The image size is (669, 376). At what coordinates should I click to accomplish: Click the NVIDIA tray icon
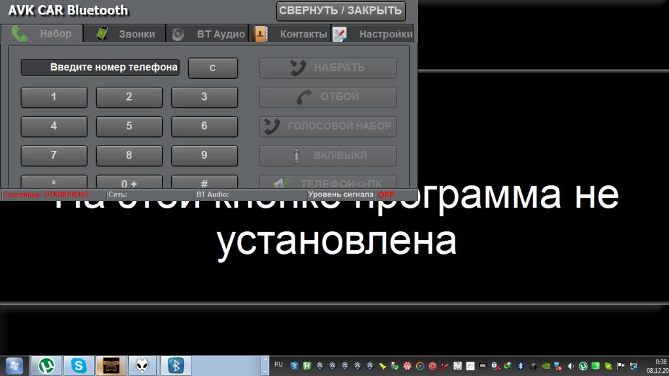pyautogui.click(x=546, y=366)
